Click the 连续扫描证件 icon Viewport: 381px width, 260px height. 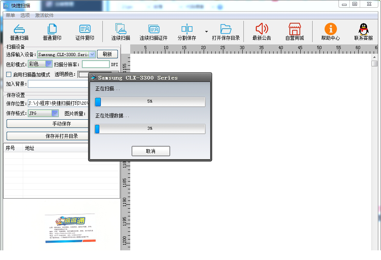153,29
